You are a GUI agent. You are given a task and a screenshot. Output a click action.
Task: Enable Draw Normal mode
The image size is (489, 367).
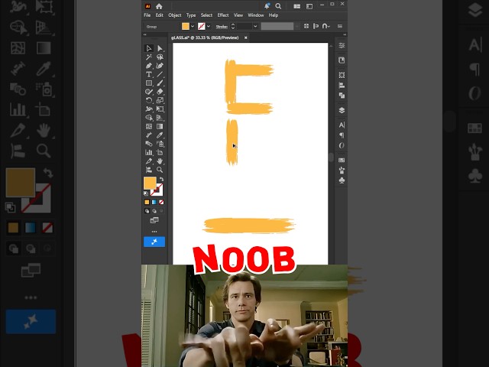pos(147,211)
